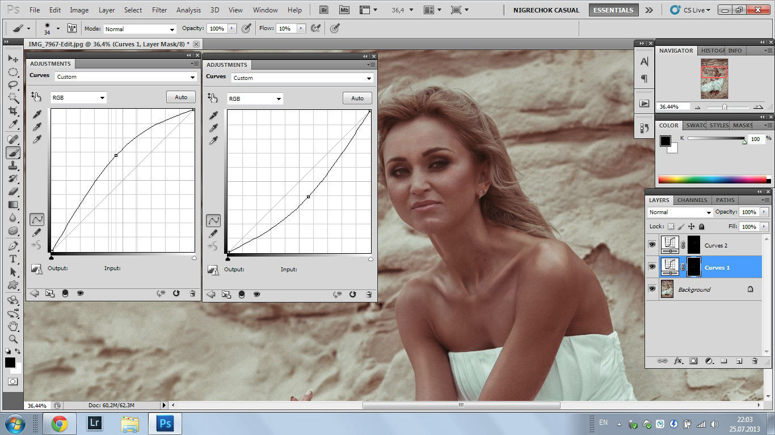Toggle visibility of the Curves 1 layer
Screen dimensions: 775x435
652,267
